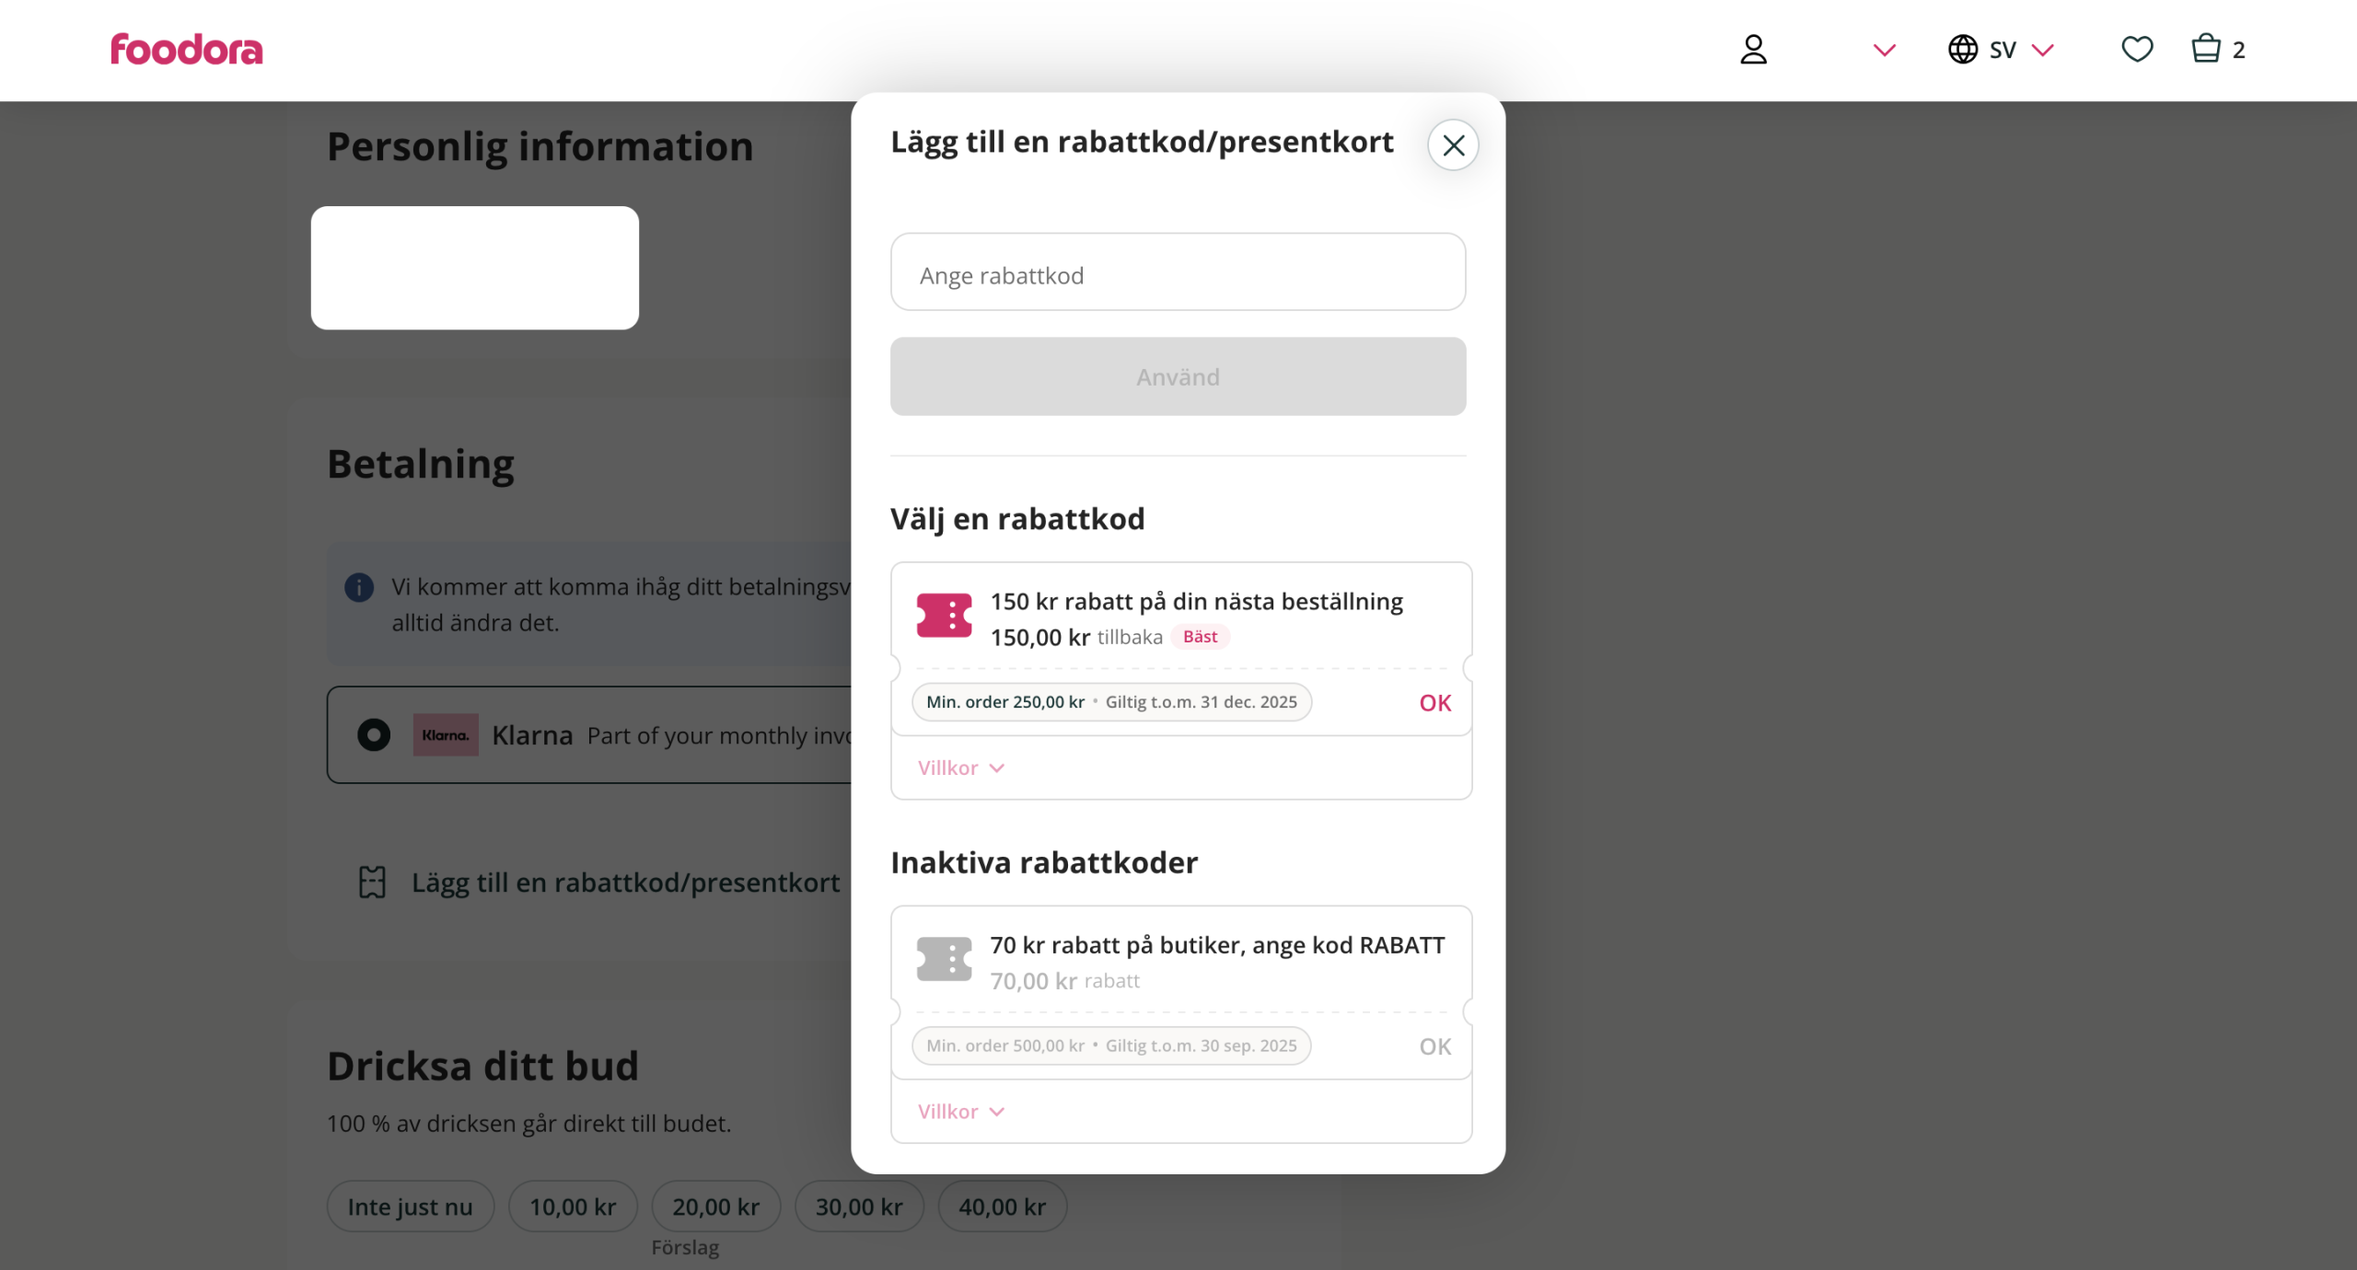Close the rabattkod dialog with X
Screen dimensions: 2357x1270
pos(1453,145)
